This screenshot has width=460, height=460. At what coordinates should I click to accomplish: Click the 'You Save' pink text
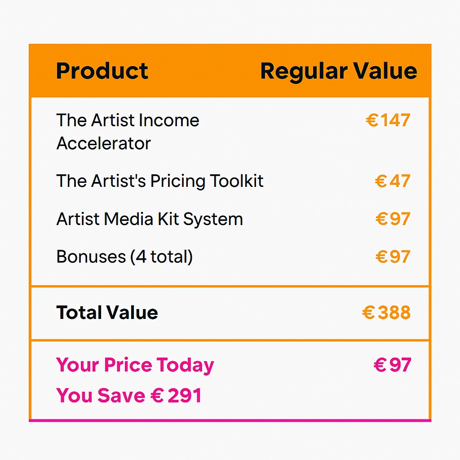pyautogui.click(x=101, y=396)
